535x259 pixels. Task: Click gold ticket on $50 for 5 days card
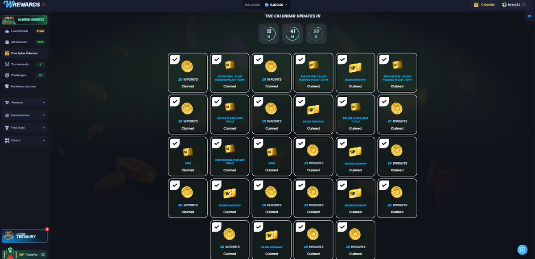[355, 107]
